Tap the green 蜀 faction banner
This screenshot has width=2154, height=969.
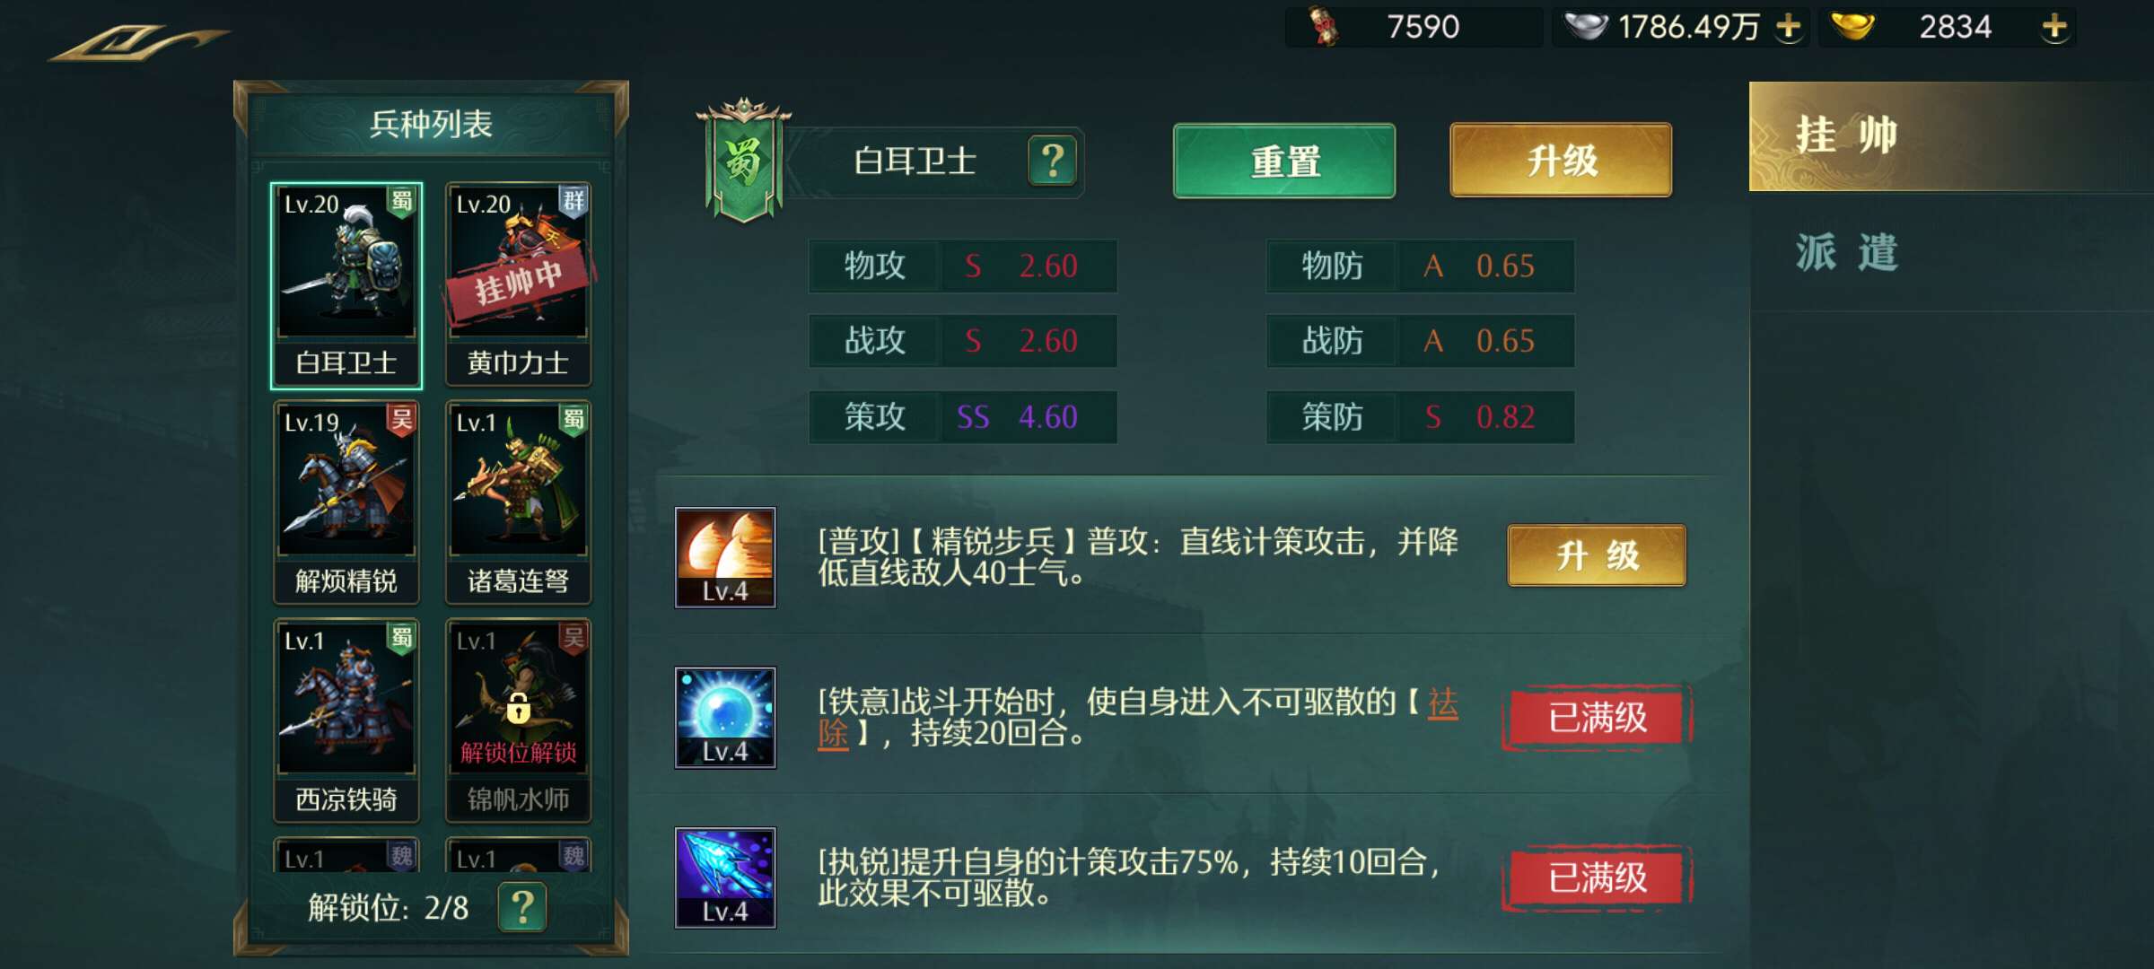[x=743, y=161]
